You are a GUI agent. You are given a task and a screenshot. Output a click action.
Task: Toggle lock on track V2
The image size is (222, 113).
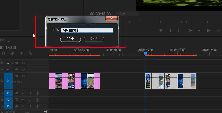[x=2, y=69]
